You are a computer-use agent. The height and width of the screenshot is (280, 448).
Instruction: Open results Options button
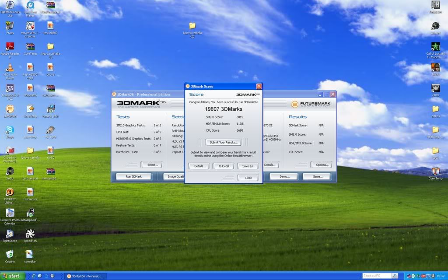coord(321,165)
